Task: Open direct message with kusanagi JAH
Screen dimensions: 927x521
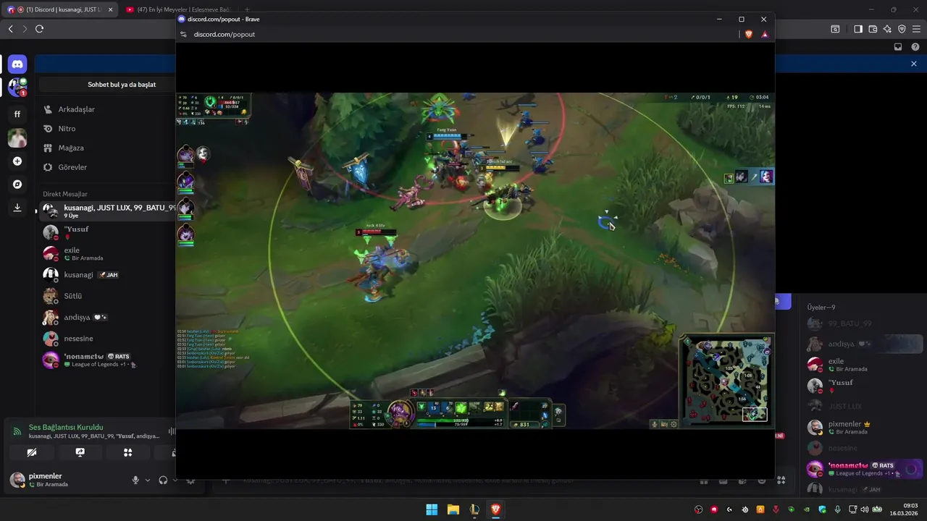Action: (x=107, y=275)
